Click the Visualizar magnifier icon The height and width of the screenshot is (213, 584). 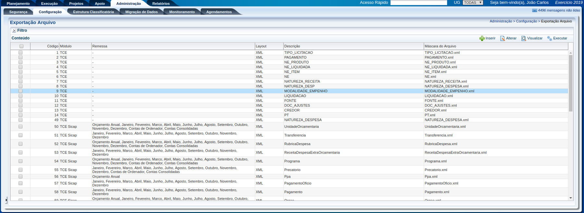tap(523, 39)
